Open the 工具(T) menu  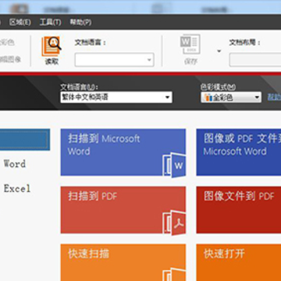(x=50, y=22)
